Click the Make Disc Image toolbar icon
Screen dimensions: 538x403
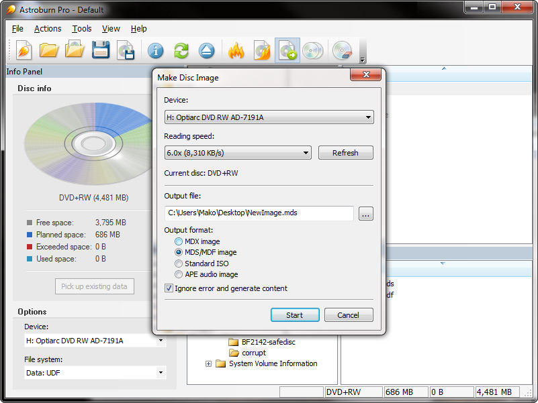click(x=287, y=50)
